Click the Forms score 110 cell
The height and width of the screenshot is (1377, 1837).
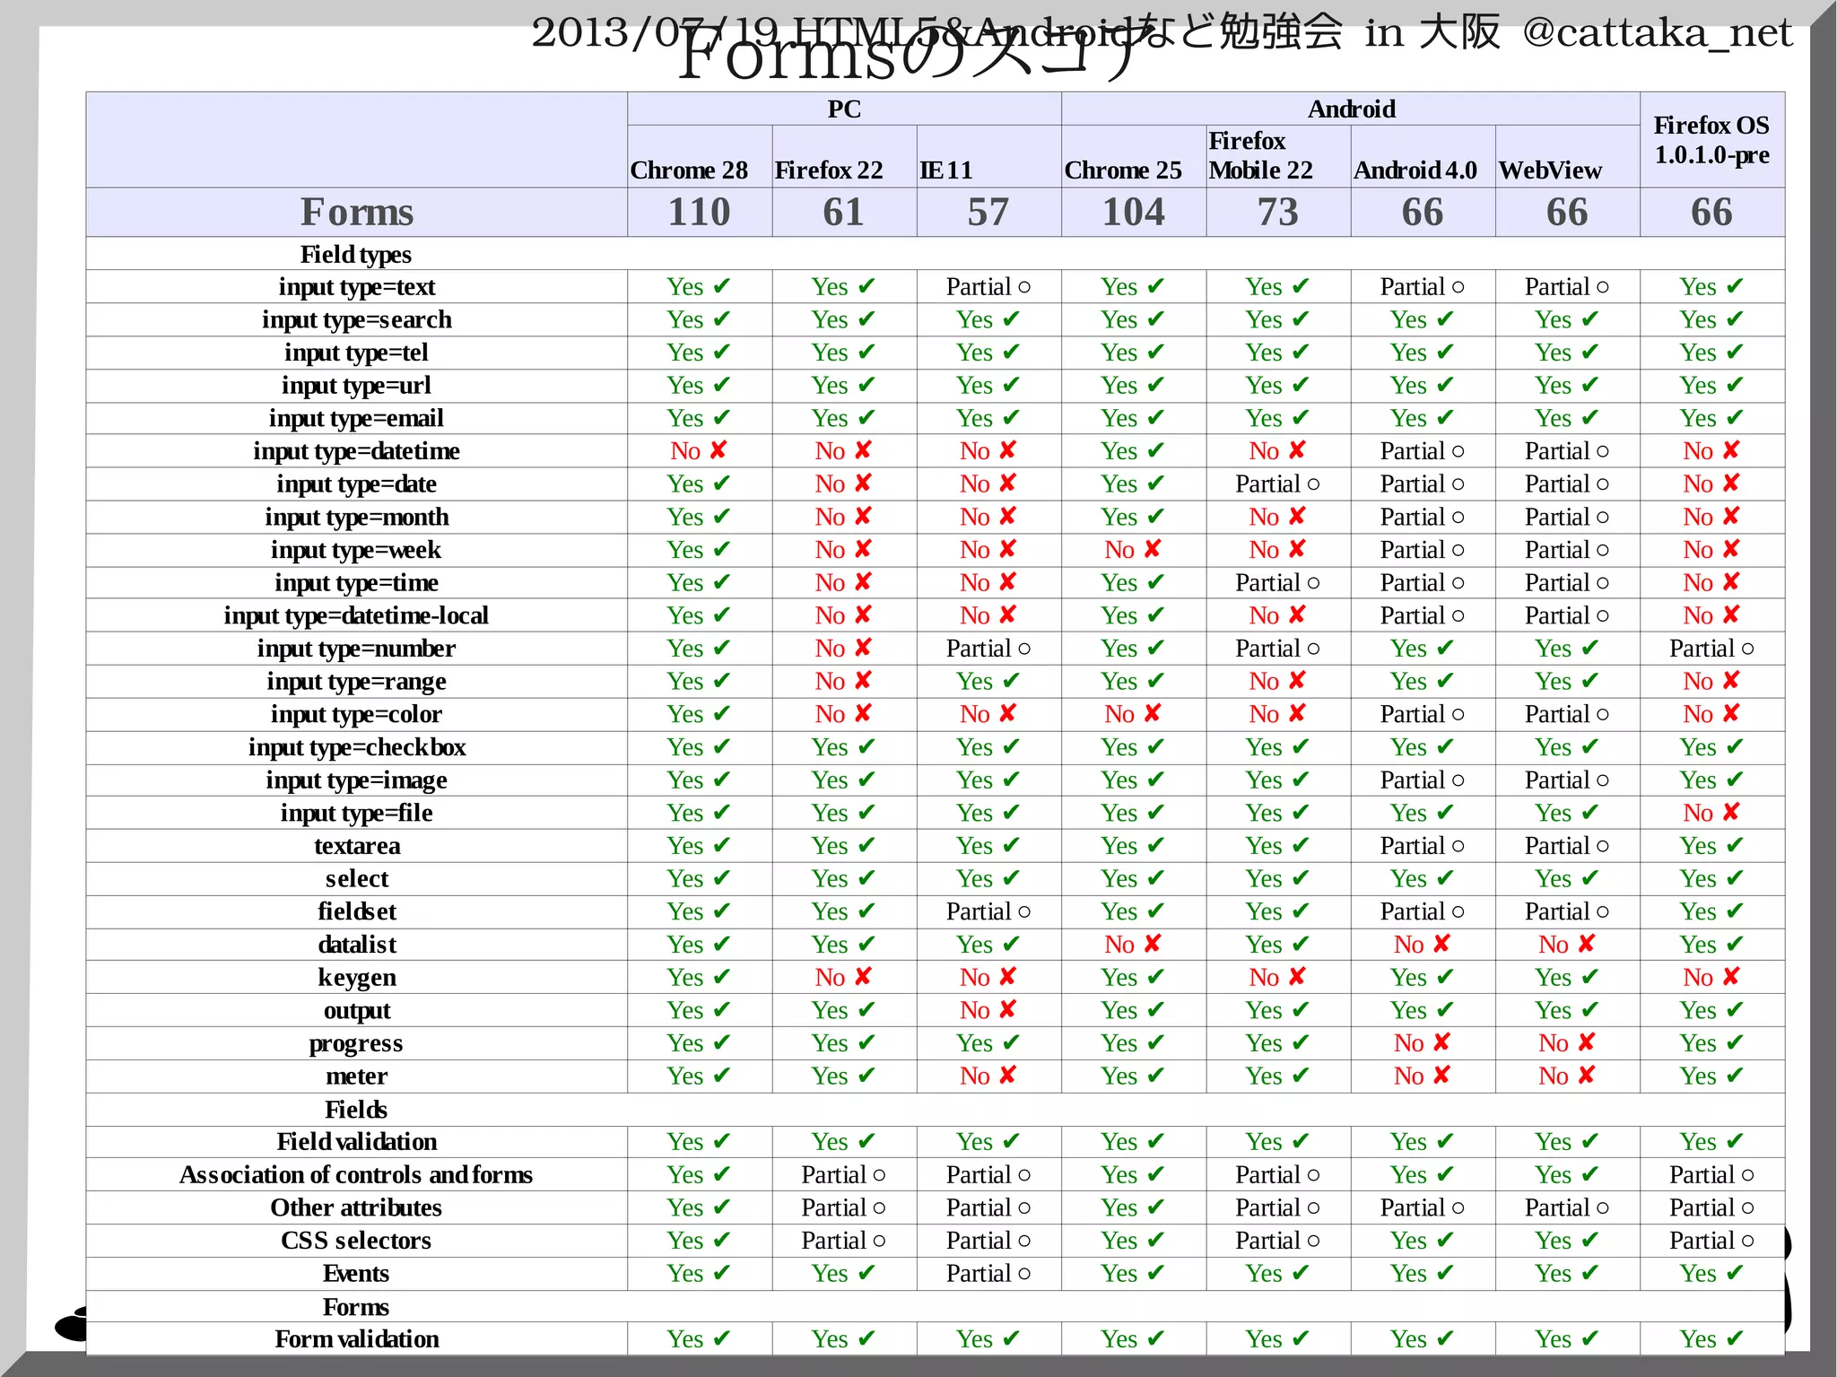pos(699,213)
